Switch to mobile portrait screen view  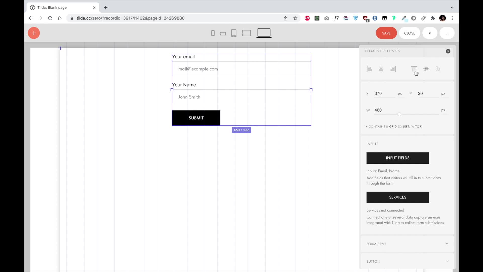tap(213, 33)
